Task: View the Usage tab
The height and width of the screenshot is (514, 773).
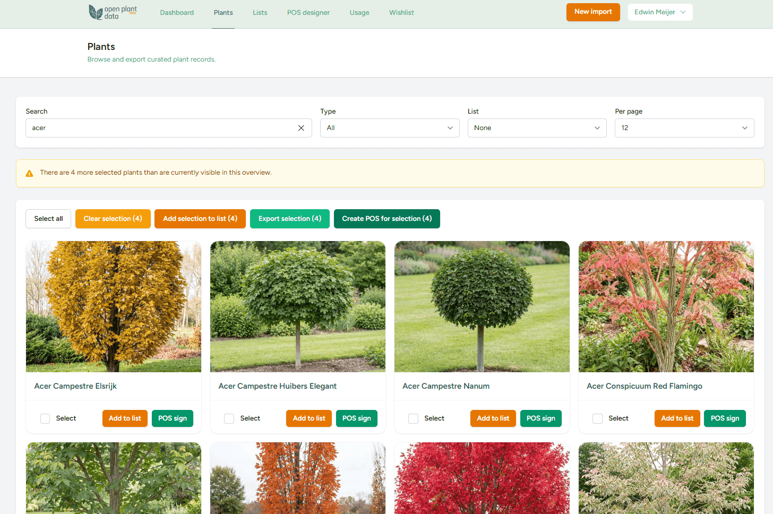Action: pos(359,13)
